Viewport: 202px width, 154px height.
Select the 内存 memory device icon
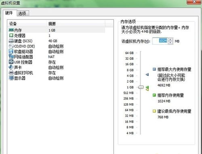11,30
